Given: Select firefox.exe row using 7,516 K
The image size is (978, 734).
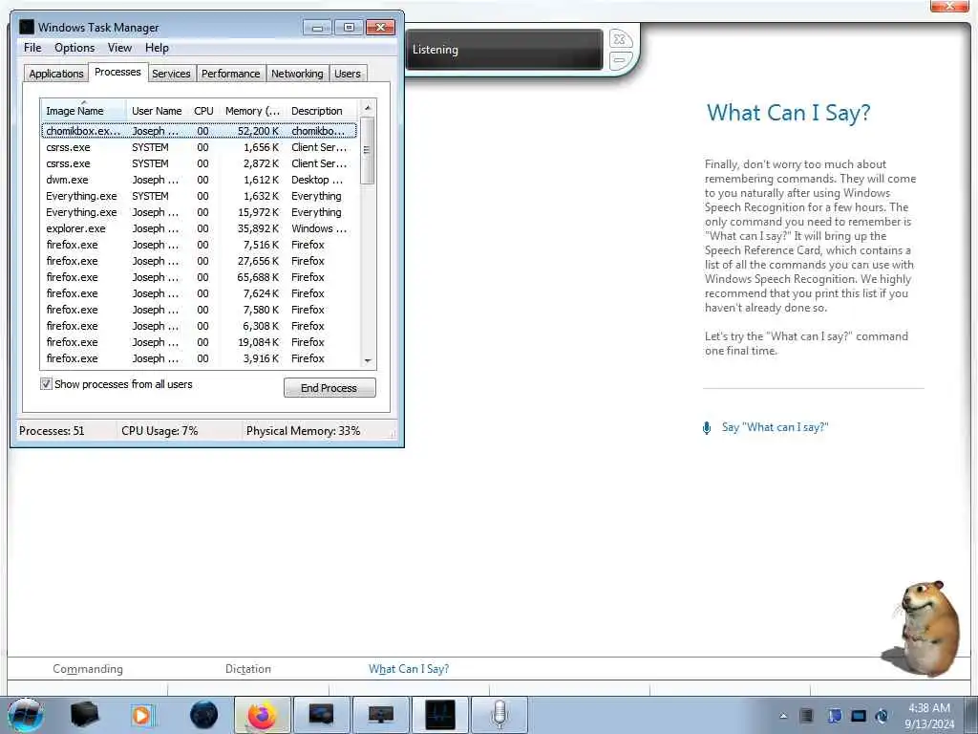Looking at the screenshot, I should (199, 245).
